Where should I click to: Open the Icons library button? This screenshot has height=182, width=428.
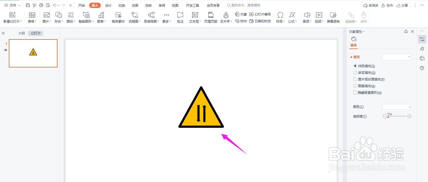71,15
